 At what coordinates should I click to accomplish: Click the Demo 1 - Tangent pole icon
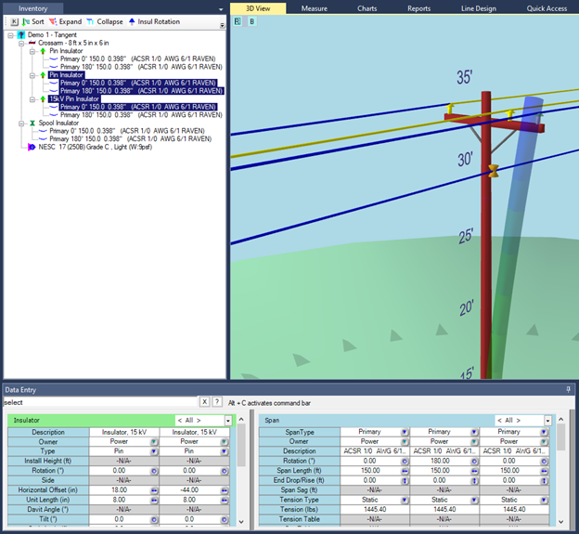pyautogui.click(x=20, y=34)
